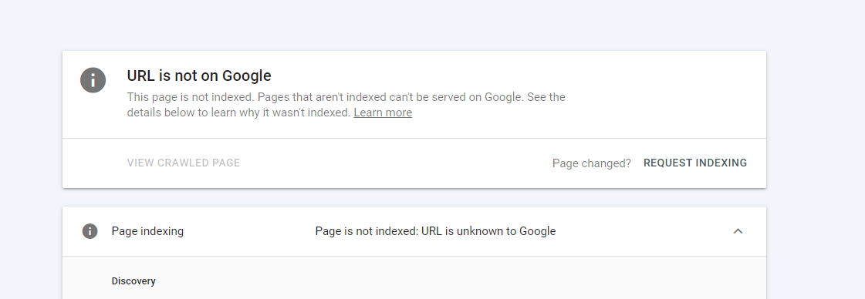The width and height of the screenshot is (865, 299).
Task: Click REQUEST INDEXING
Action: 695,163
